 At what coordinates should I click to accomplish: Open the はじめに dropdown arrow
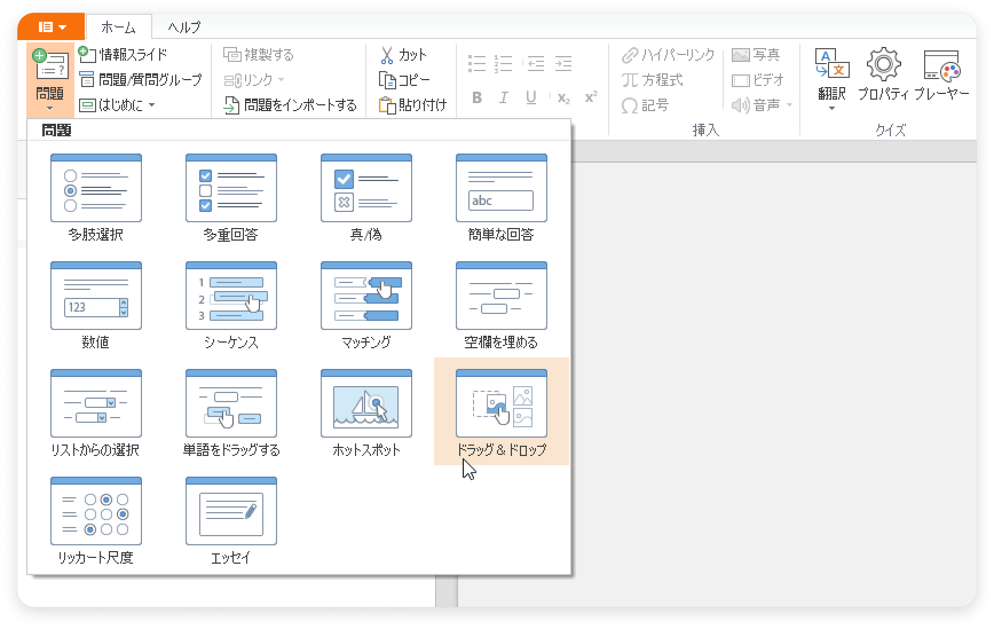pyautogui.click(x=152, y=105)
